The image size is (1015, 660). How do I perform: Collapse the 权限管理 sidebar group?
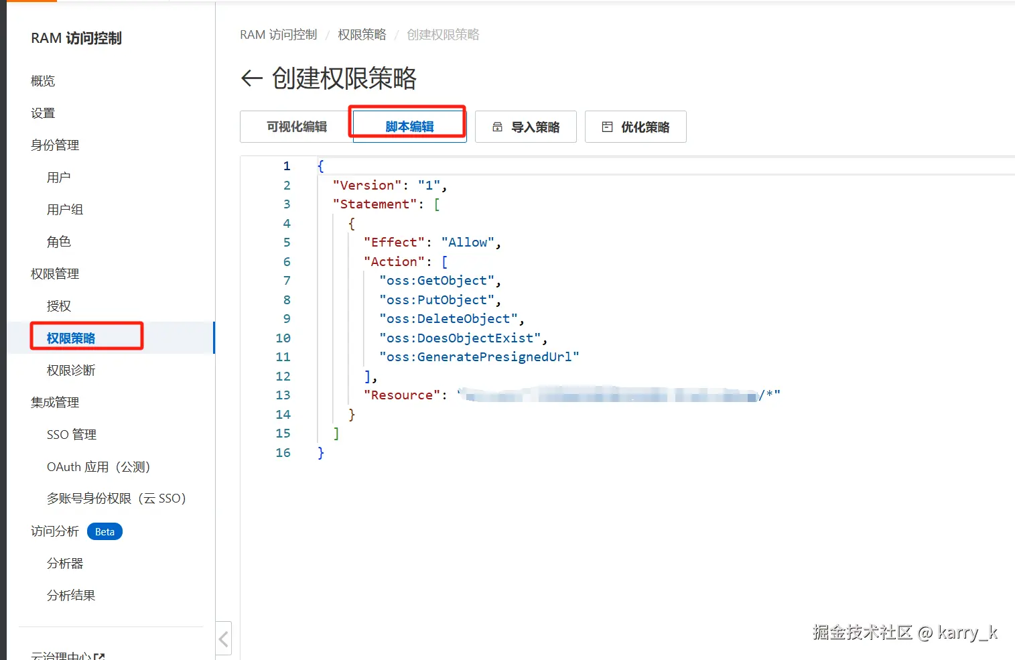[55, 274]
